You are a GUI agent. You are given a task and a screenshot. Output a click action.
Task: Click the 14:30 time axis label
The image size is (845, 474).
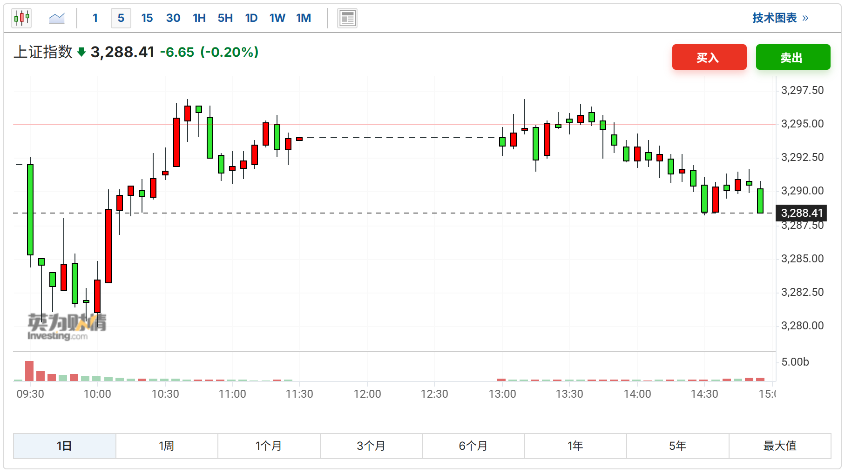[704, 394]
